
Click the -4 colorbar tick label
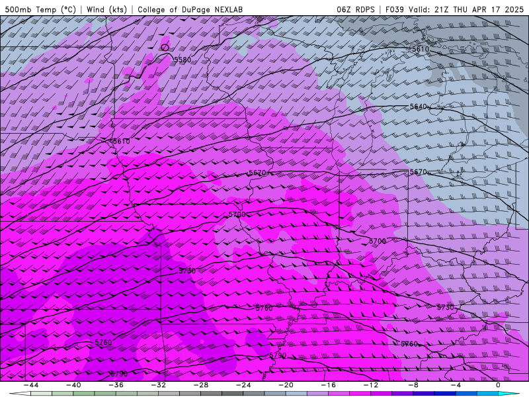456,385
